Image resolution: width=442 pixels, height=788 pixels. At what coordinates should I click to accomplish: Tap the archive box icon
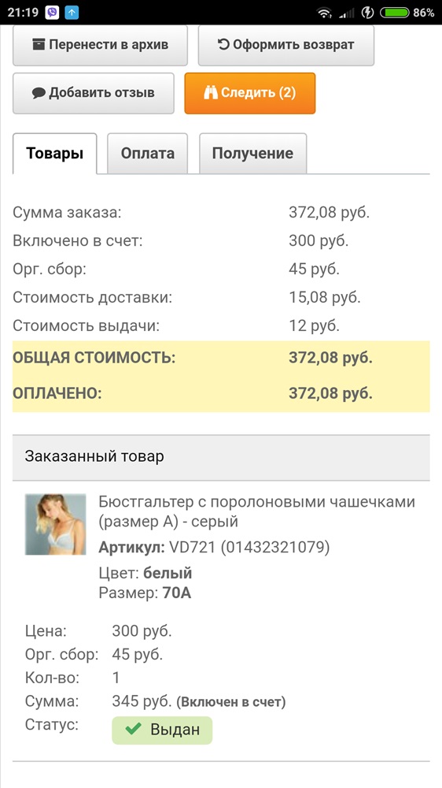39,45
